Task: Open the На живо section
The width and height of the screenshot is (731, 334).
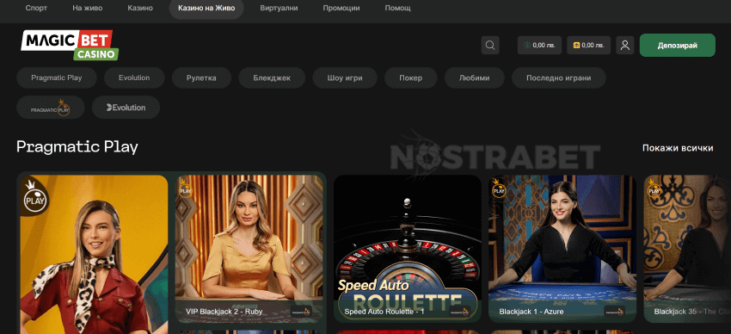Action: coord(88,9)
